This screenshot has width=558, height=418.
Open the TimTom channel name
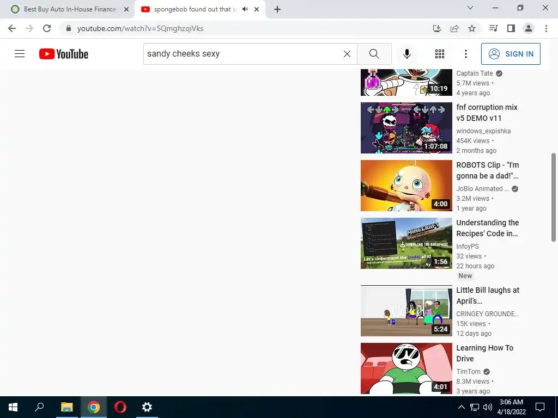(468, 371)
